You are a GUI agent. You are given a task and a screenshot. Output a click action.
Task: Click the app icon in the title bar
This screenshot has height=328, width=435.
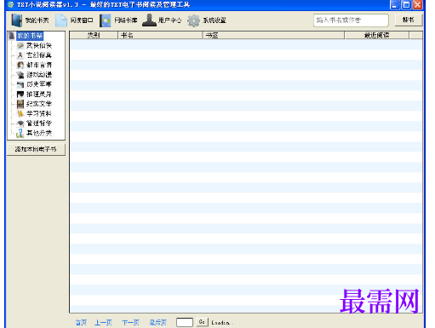[10, 4]
